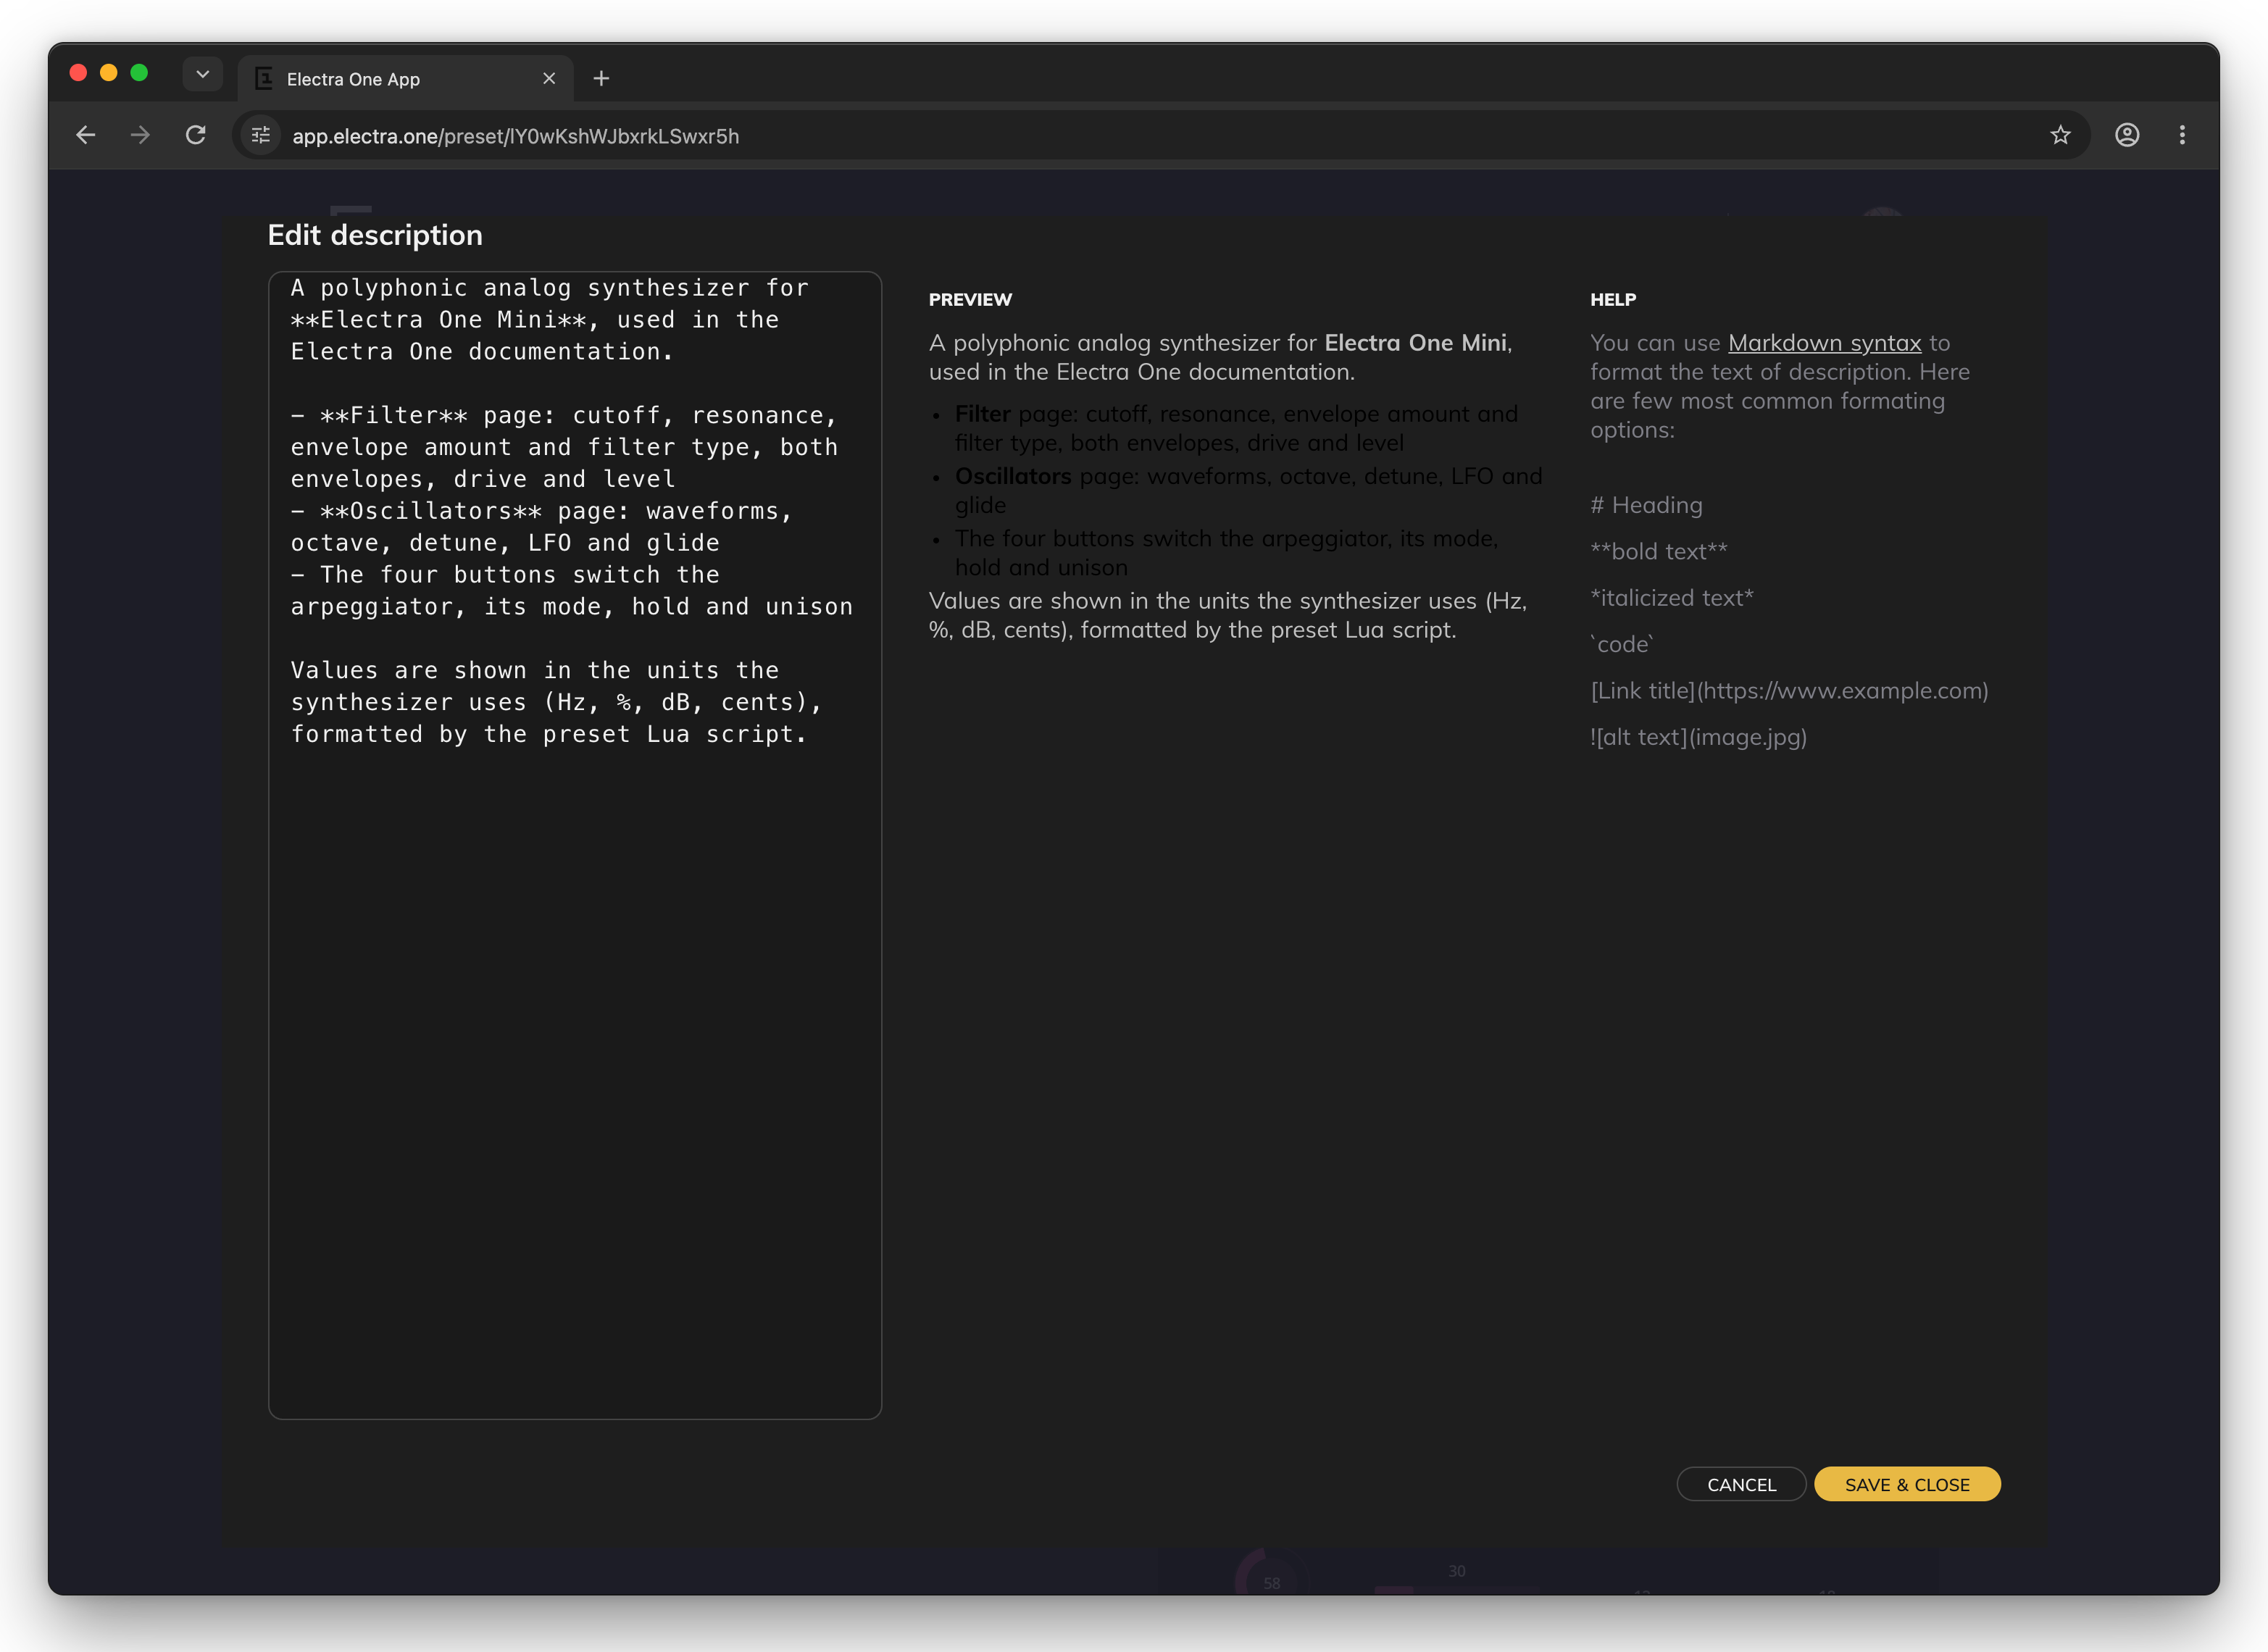Click the bold 'Filter' preview bullet

(983, 414)
